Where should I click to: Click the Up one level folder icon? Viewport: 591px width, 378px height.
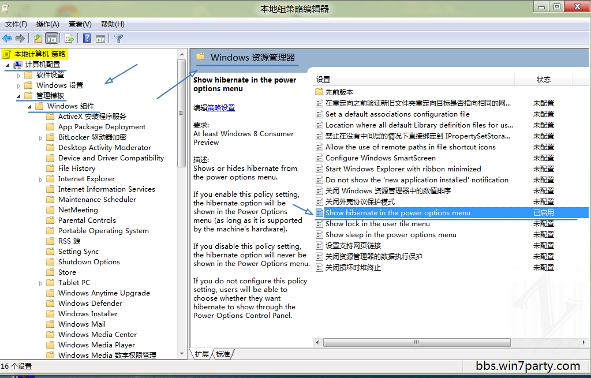coord(38,38)
